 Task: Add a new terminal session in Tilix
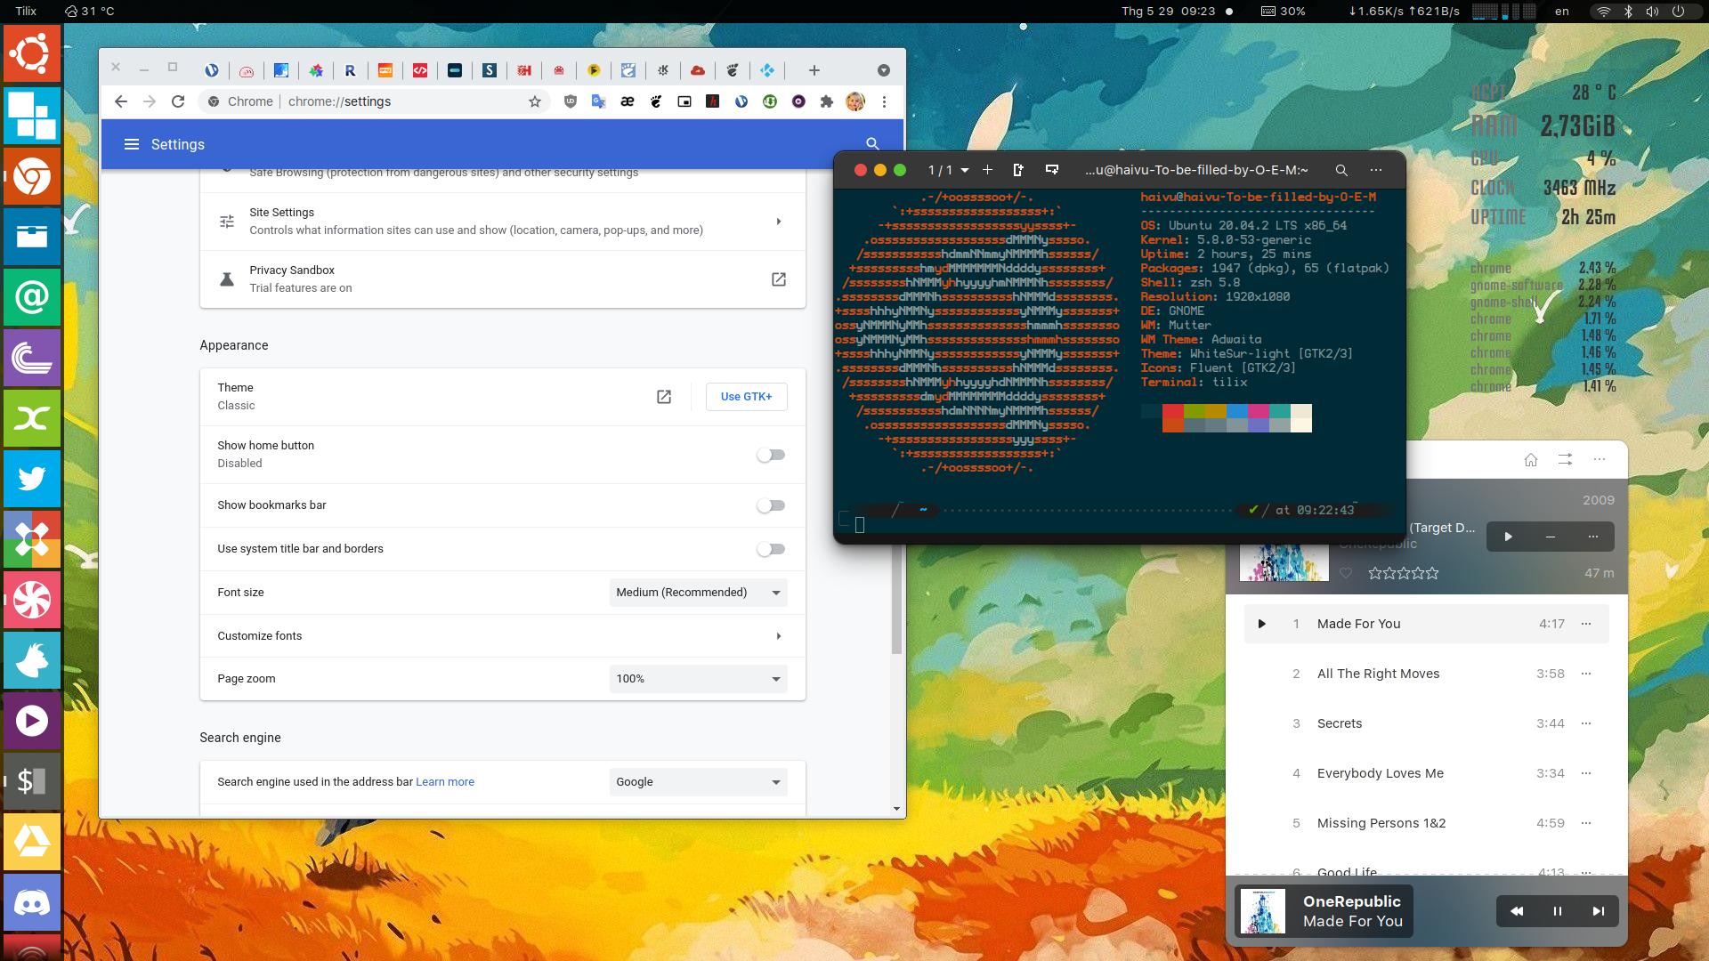click(x=987, y=170)
